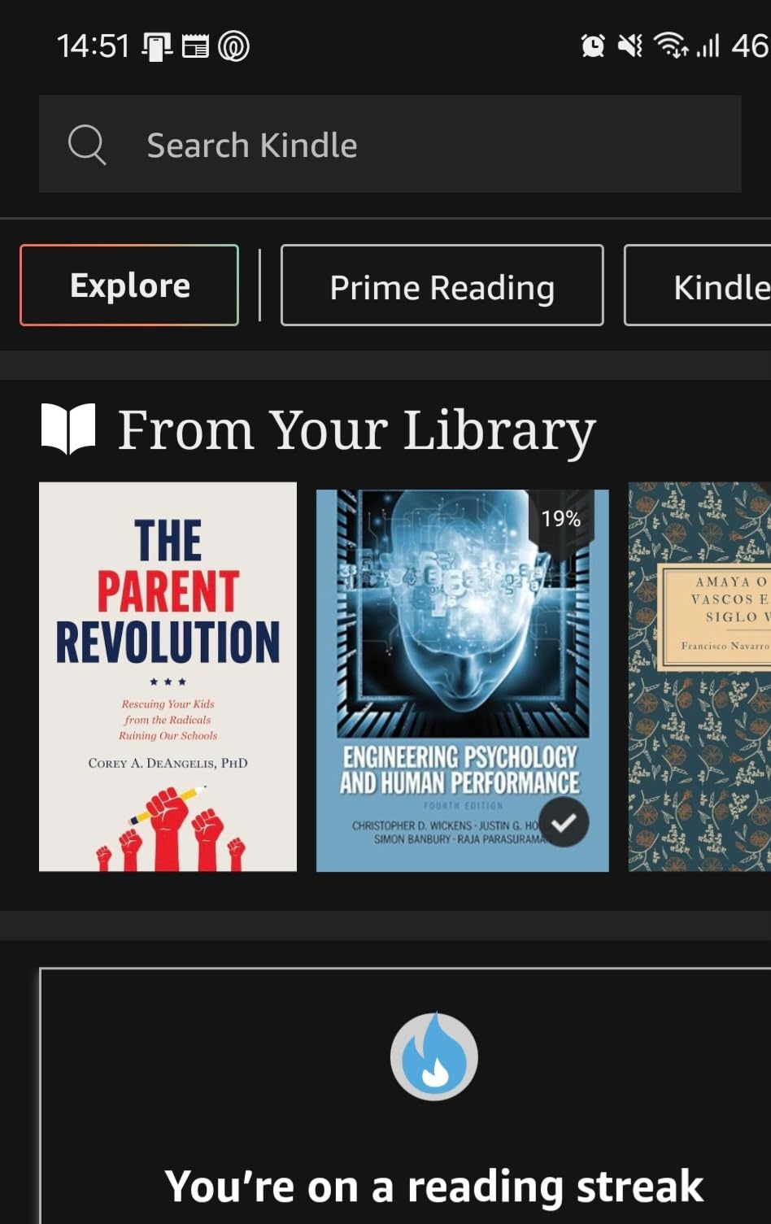Tap the blue flame reading streak icon
The height and width of the screenshot is (1224, 771).
434,1056
